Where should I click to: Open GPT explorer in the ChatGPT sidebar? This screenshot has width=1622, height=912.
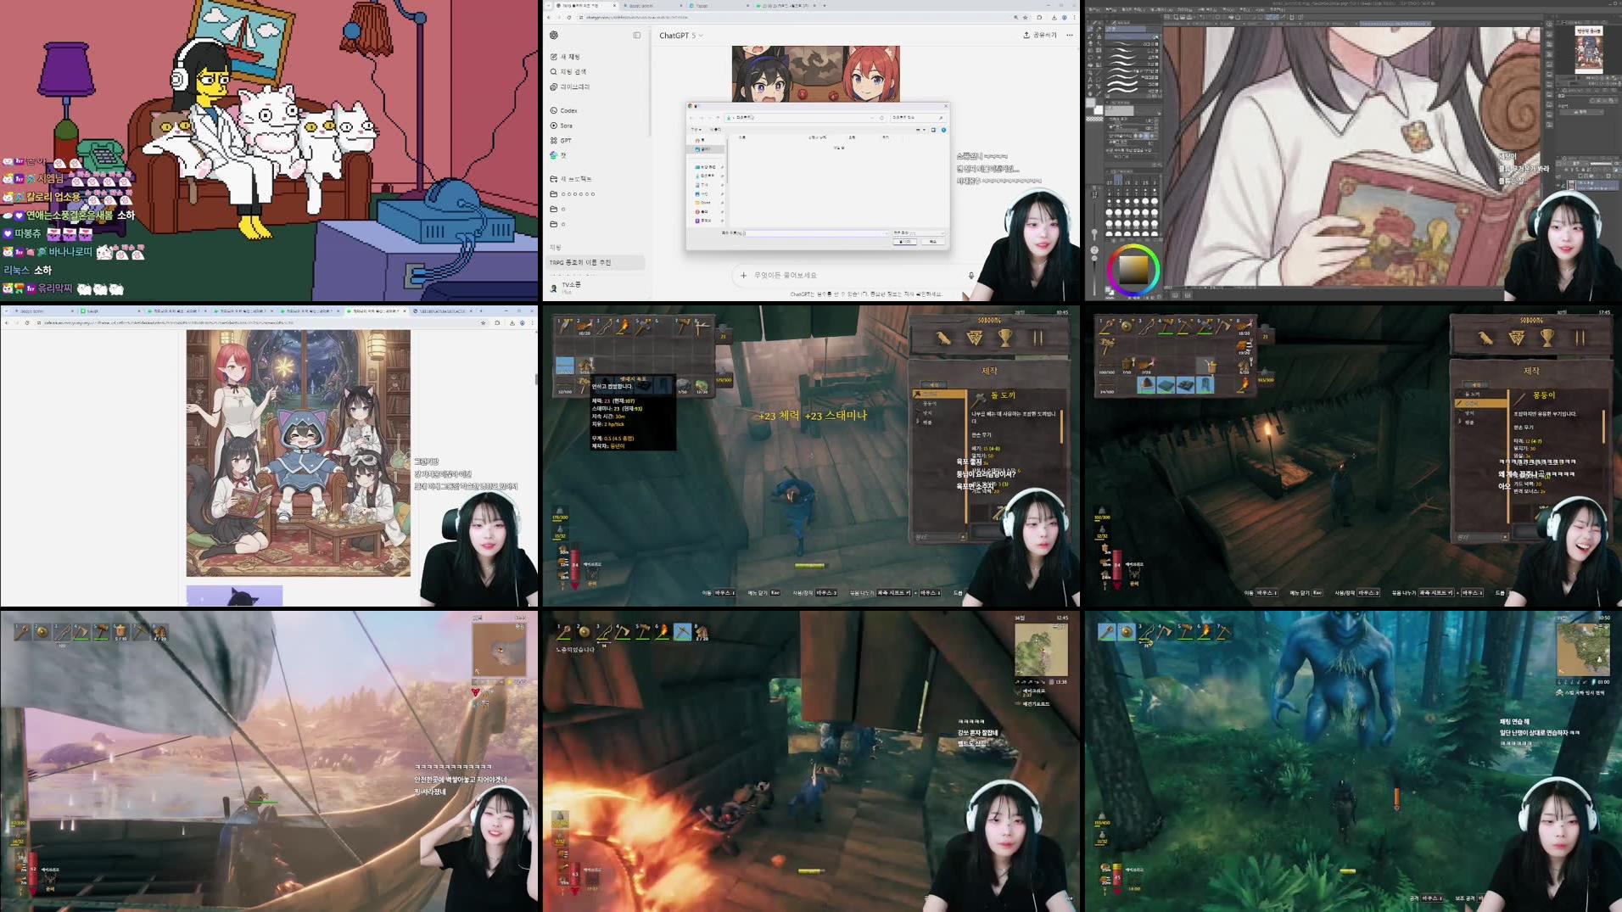coord(561,140)
